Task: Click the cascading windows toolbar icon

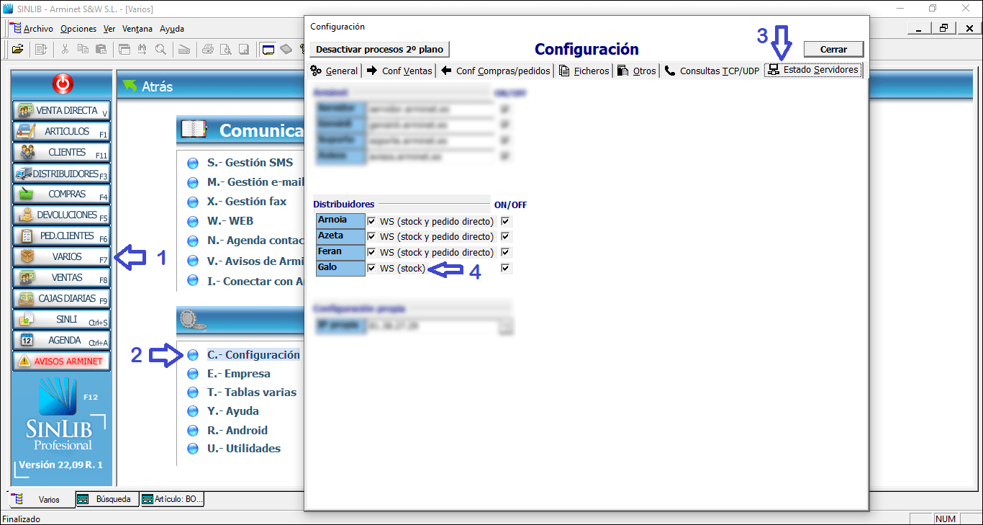Action: (124, 50)
